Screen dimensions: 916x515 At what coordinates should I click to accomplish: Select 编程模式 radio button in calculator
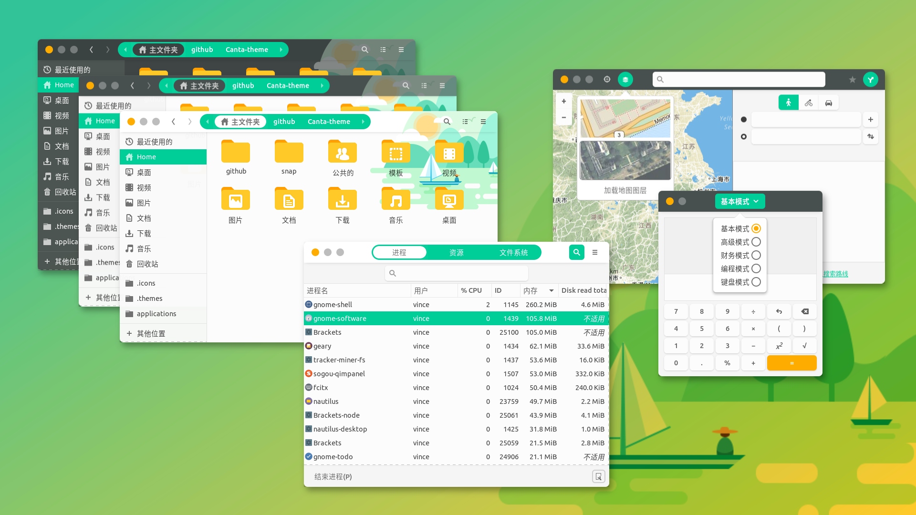(x=756, y=269)
